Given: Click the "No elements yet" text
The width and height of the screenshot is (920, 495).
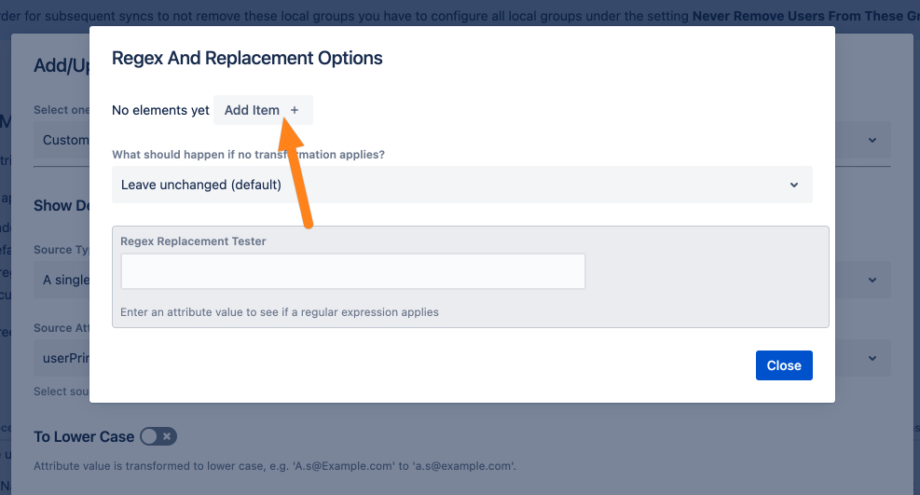Looking at the screenshot, I should (x=160, y=110).
